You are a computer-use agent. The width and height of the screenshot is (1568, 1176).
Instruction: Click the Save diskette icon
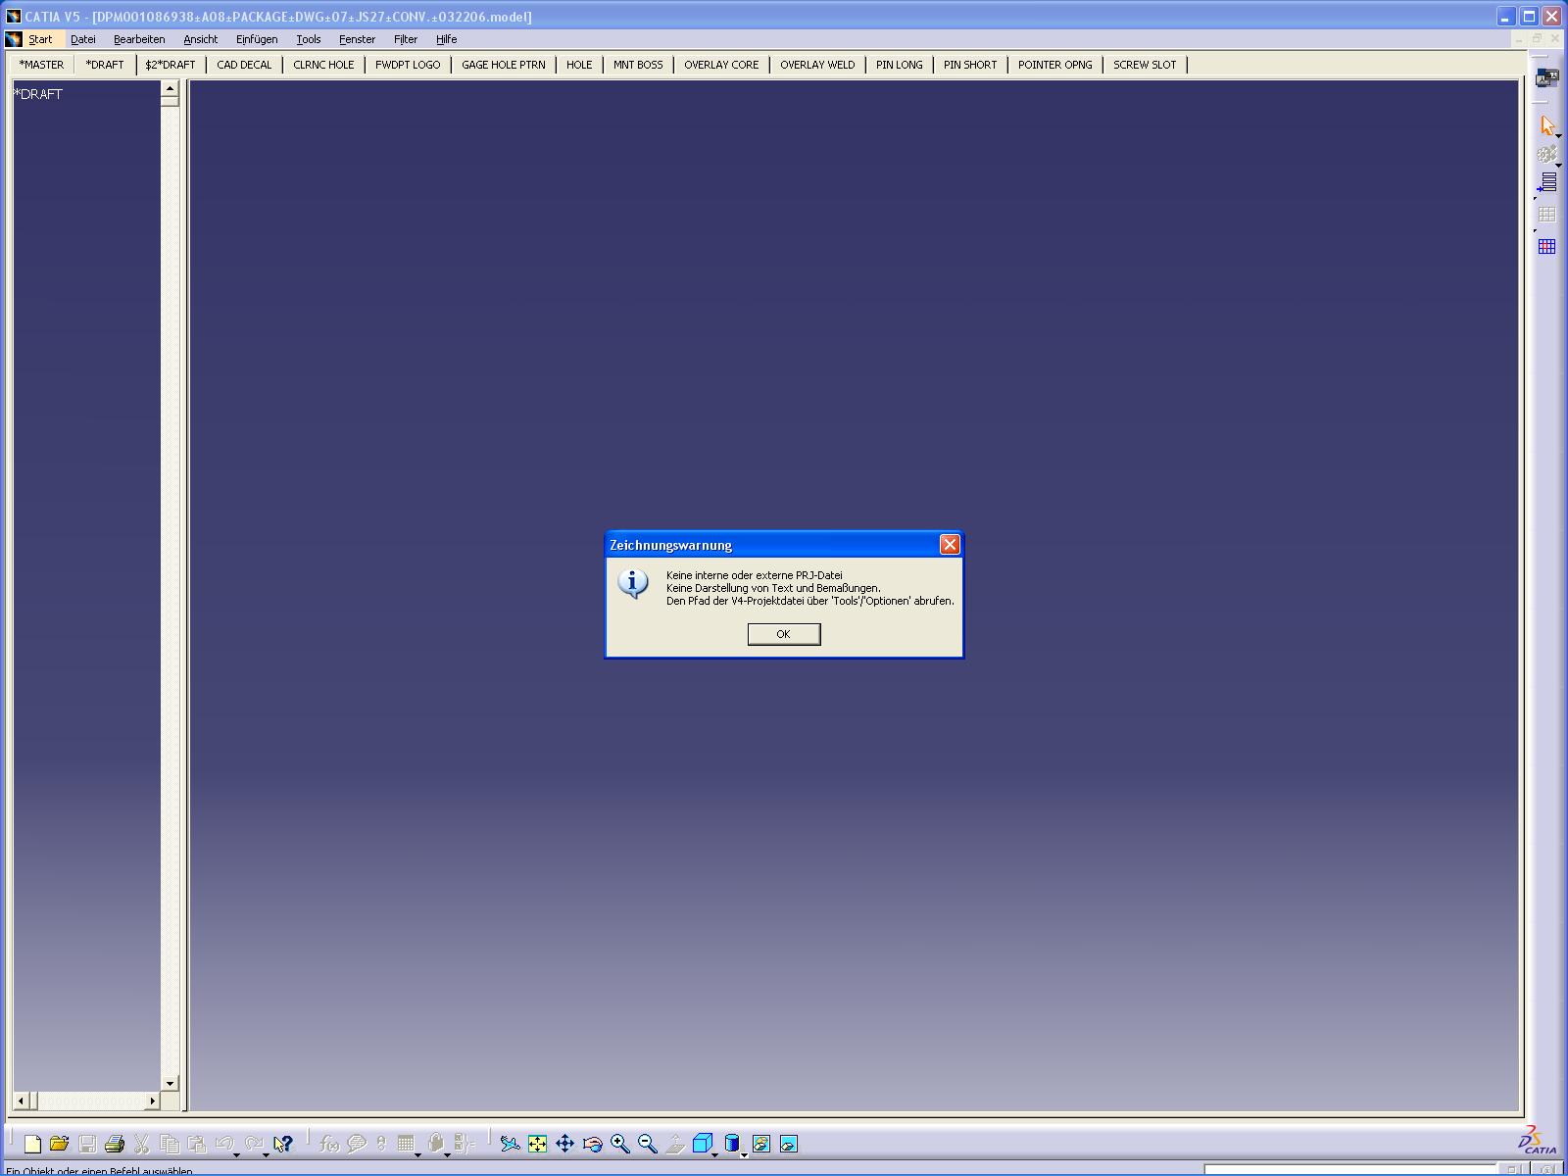[87, 1144]
